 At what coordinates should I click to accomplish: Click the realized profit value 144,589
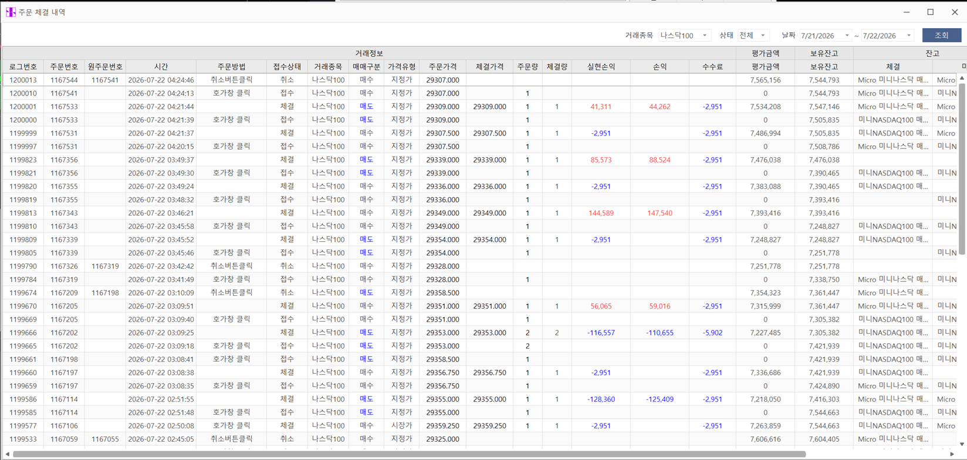pos(601,213)
